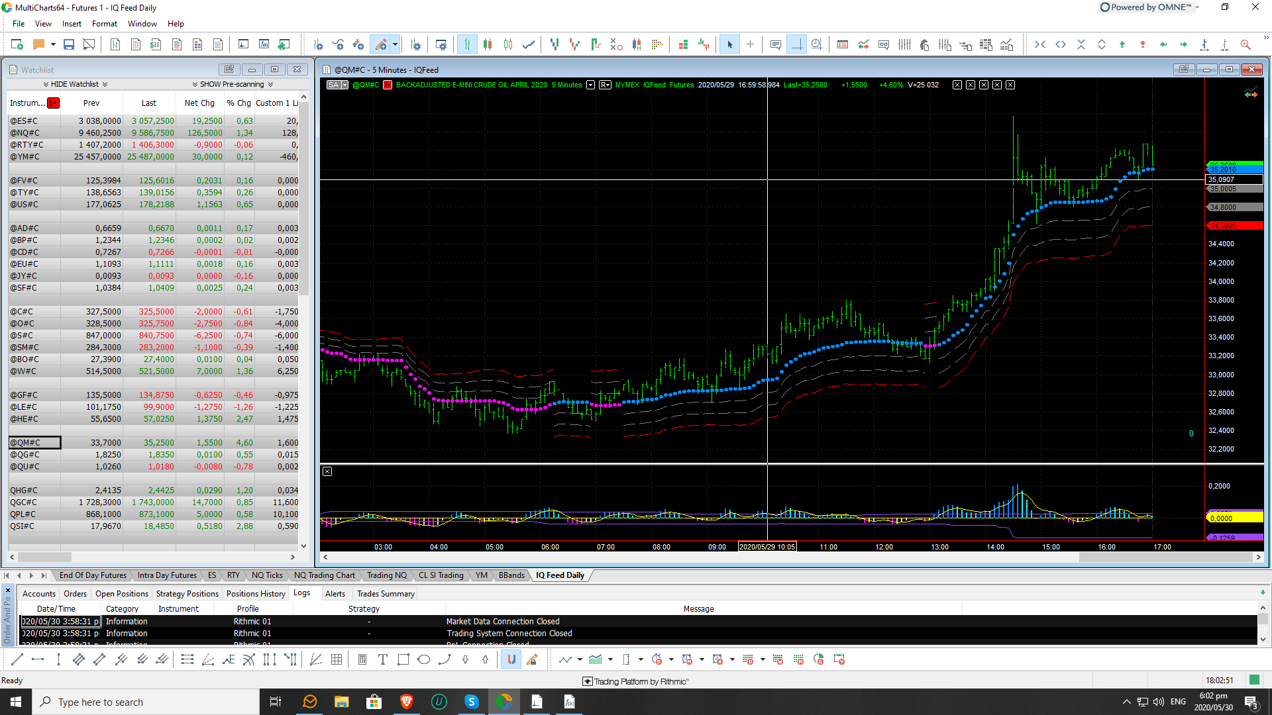
Task: Open the Brave browser from taskbar
Action: (x=406, y=702)
